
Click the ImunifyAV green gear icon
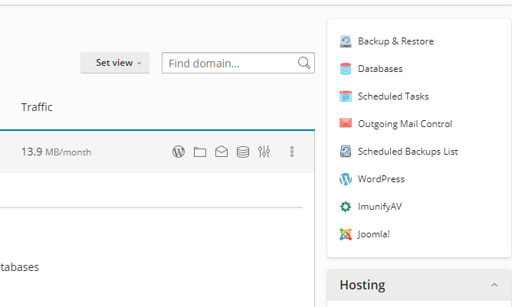click(346, 207)
